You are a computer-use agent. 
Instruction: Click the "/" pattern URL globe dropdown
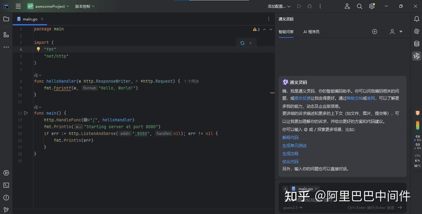[x=86, y=120]
